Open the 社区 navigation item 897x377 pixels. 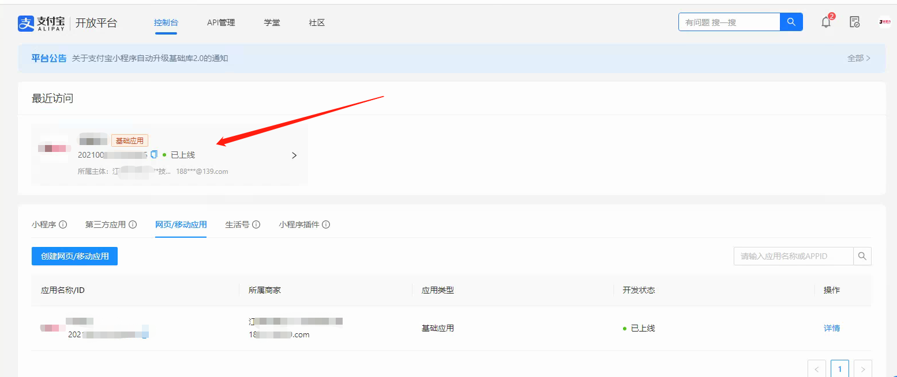pos(317,23)
